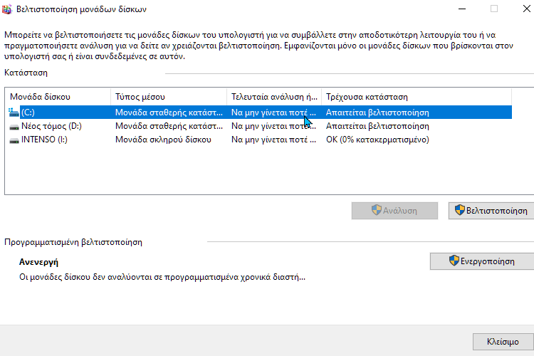Click D: row Απαιτείται βελτιστοποίηση status
Viewport: 534px width, 356px height.
tap(377, 126)
